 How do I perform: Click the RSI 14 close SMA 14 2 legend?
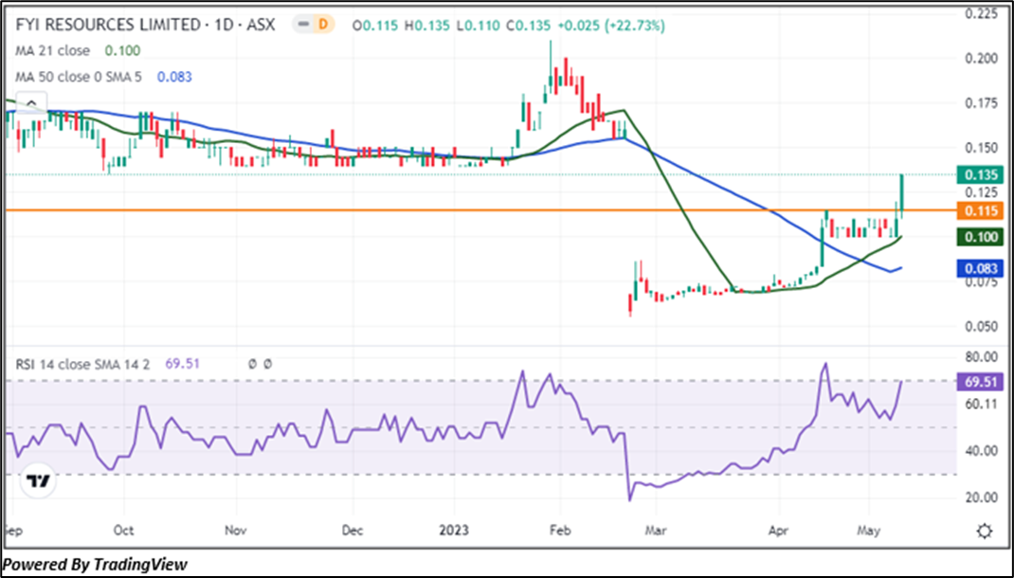pos(82,364)
